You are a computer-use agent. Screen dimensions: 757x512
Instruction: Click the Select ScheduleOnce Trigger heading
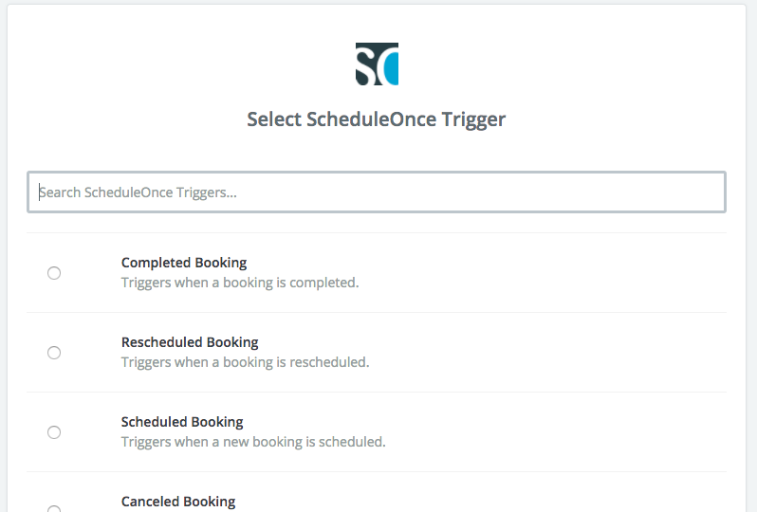click(376, 119)
